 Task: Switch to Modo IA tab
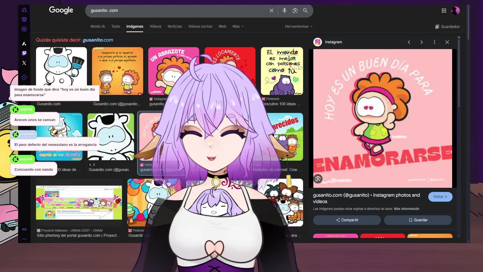point(98,26)
